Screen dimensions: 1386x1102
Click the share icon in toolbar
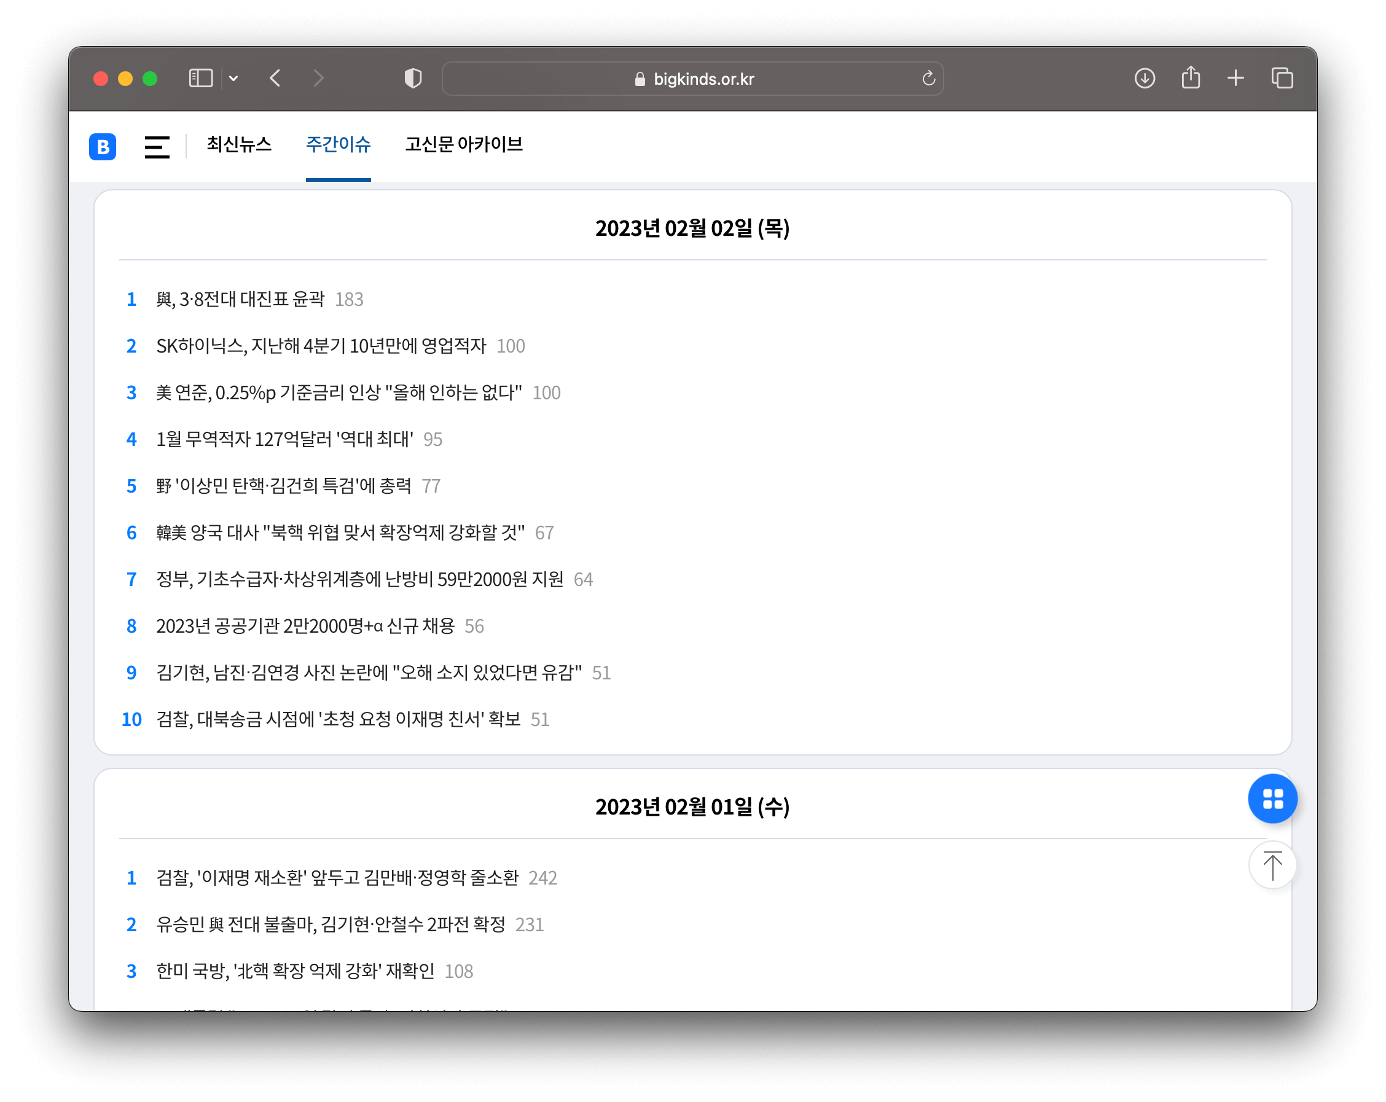pos(1190,79)
